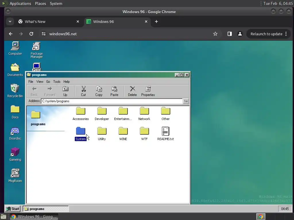Launch the MsgRoom shortcut
Viewport: 294px width, 220px height.
[15, 176]
